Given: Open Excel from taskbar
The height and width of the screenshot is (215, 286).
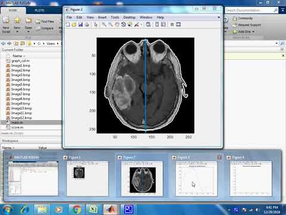Looking at the screenshot, I should click(x=93, y=210).
